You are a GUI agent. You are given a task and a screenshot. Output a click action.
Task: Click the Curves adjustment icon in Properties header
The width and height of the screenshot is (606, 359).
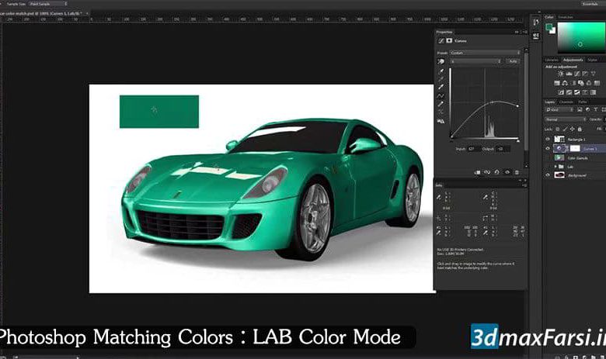[441, 40]
